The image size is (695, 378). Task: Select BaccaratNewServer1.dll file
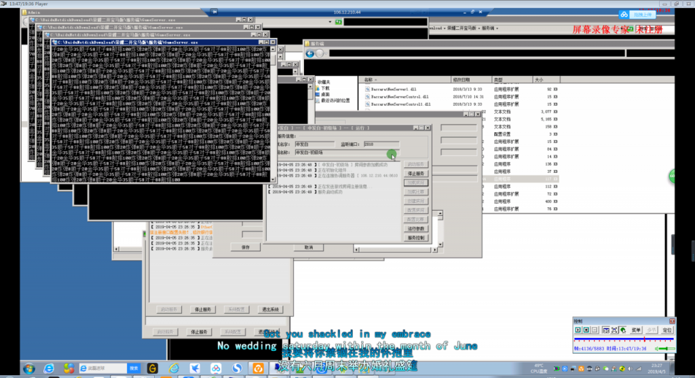coord(396,89)
